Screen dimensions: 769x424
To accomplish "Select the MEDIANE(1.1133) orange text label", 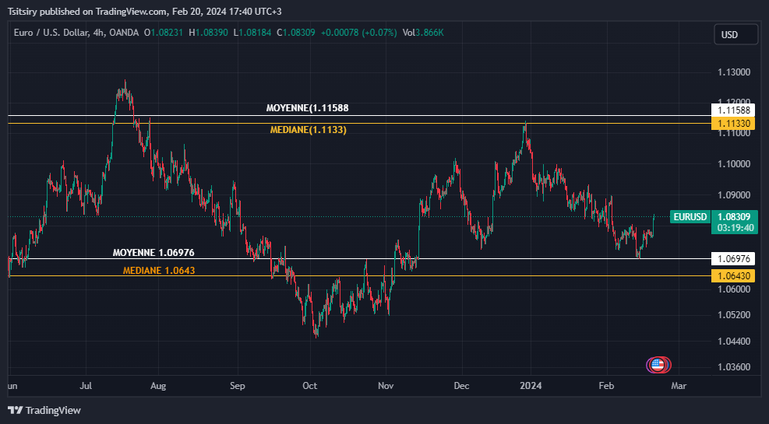I will pyautogui.click(x=309, y=130).
